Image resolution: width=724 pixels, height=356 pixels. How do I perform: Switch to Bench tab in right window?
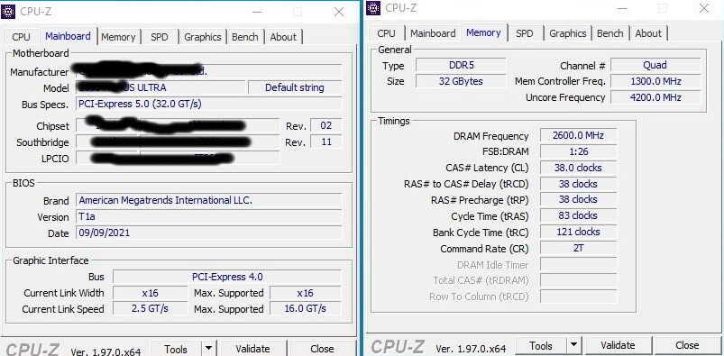tap(610, 33)
